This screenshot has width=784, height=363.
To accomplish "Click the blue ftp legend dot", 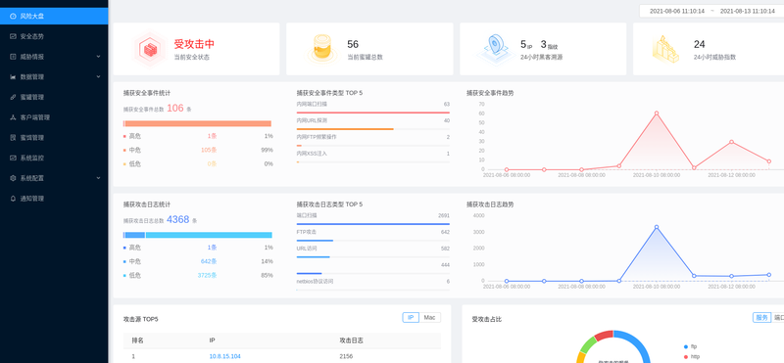I will [685, 346].
